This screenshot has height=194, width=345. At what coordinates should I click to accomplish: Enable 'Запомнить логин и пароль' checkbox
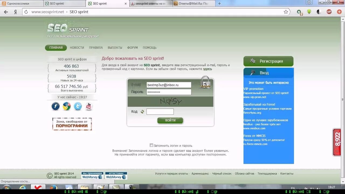[x=151, y=145]
